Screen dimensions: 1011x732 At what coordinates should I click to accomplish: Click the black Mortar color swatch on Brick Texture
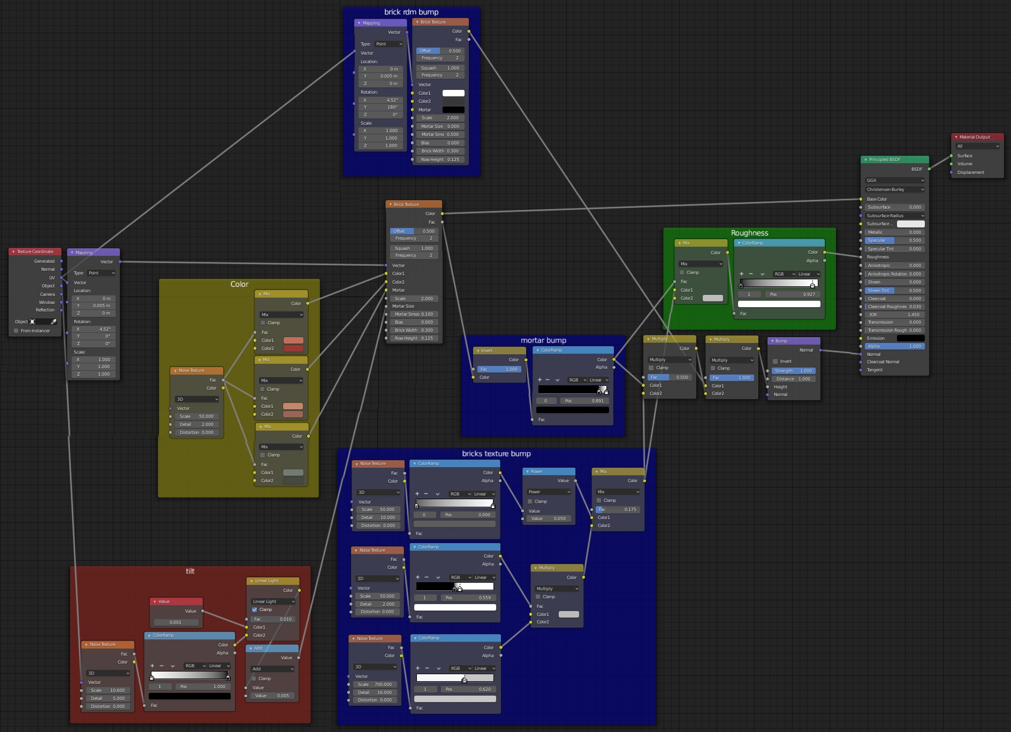click(453, 109)
